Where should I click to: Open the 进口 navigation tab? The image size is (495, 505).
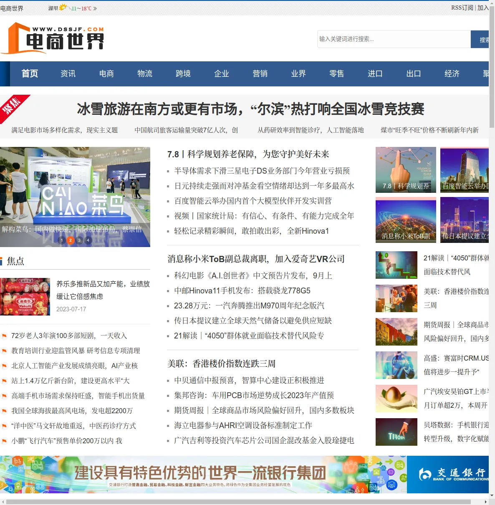[x=375, y=73]
